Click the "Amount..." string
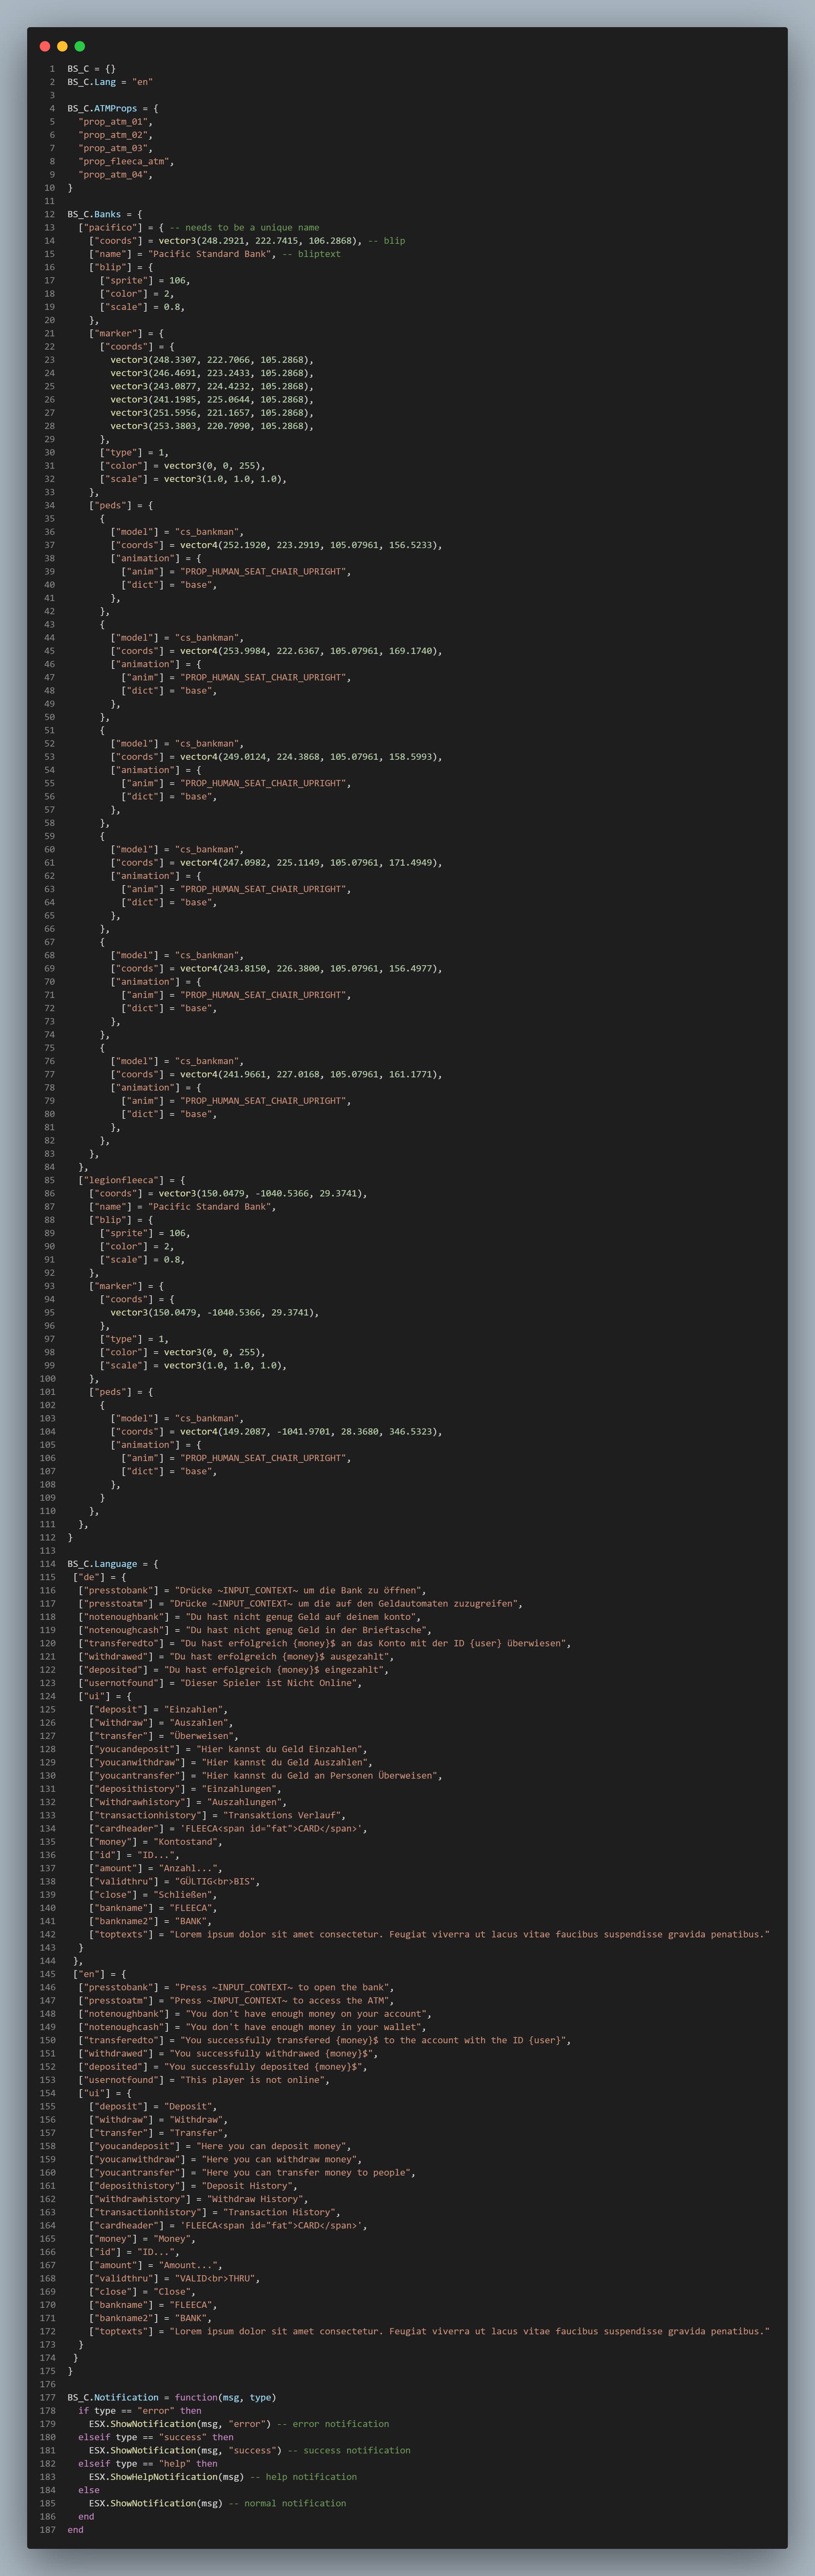Screen dimensions: 815x2576 190,2265
